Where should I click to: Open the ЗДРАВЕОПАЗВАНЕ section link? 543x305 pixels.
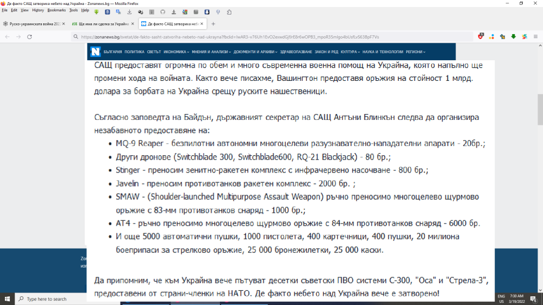click(296, 52)
